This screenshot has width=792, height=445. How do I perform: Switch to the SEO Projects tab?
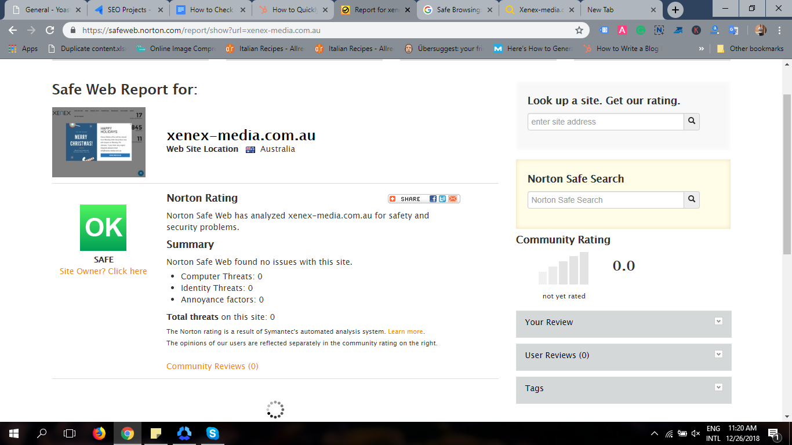tap(129, 10)
